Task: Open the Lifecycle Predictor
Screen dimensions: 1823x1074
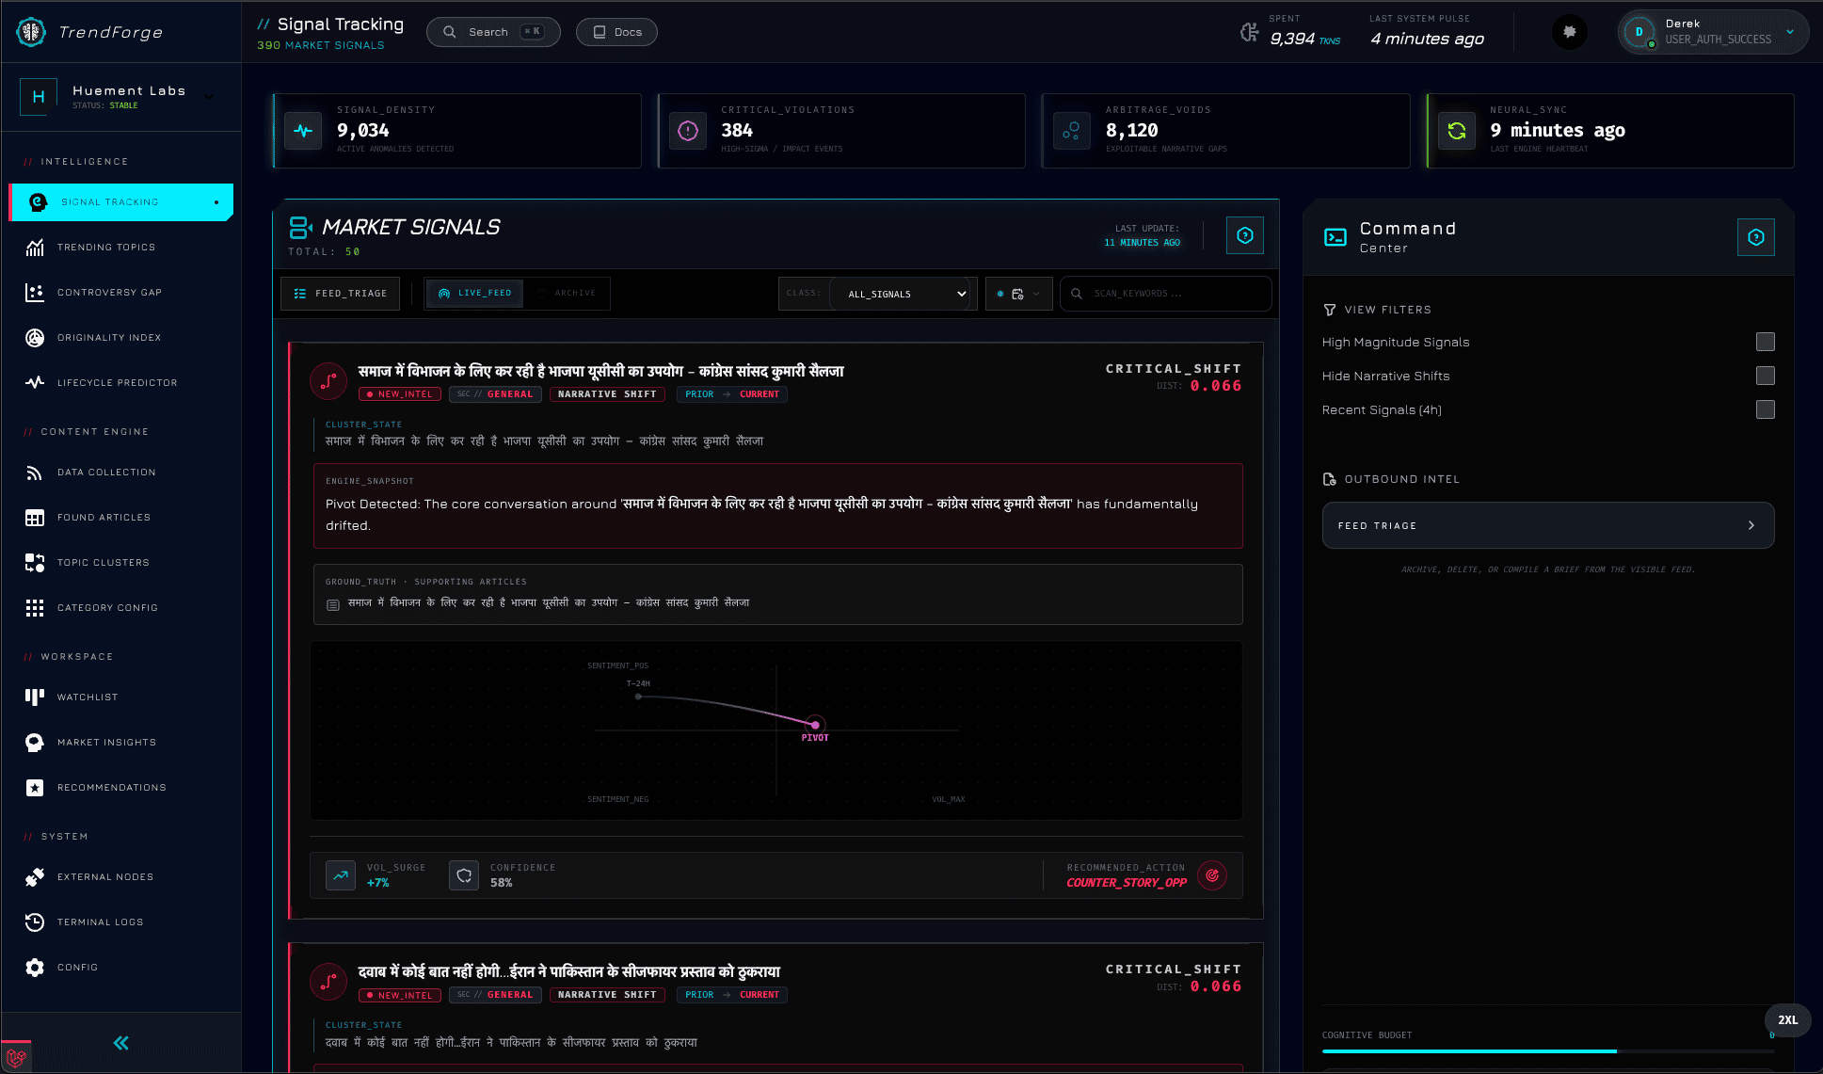Action: tap(120, 383)
